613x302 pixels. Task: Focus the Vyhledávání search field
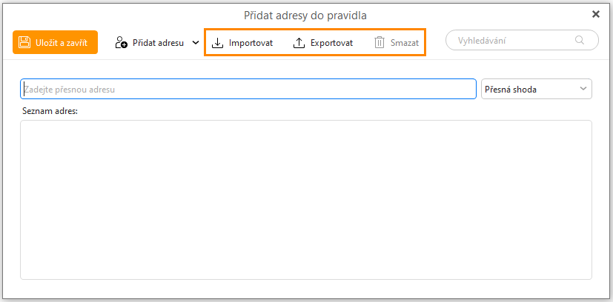pyautogui.click(x=511, y=41)
